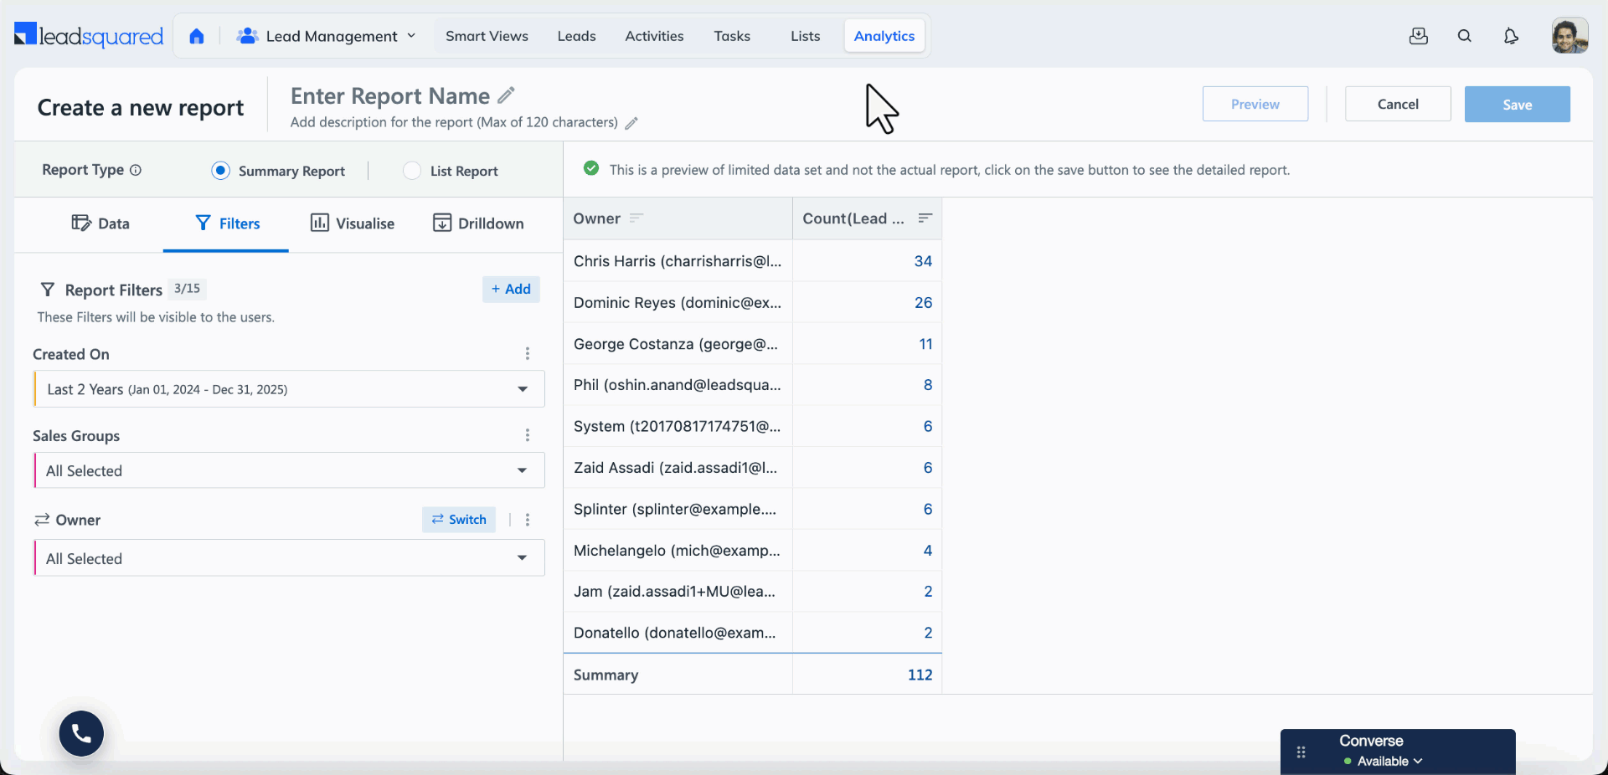Open the search magnifier icon

click(x=1465, y=36)
